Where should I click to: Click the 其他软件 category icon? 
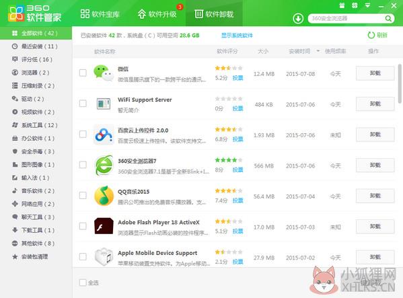15,244
